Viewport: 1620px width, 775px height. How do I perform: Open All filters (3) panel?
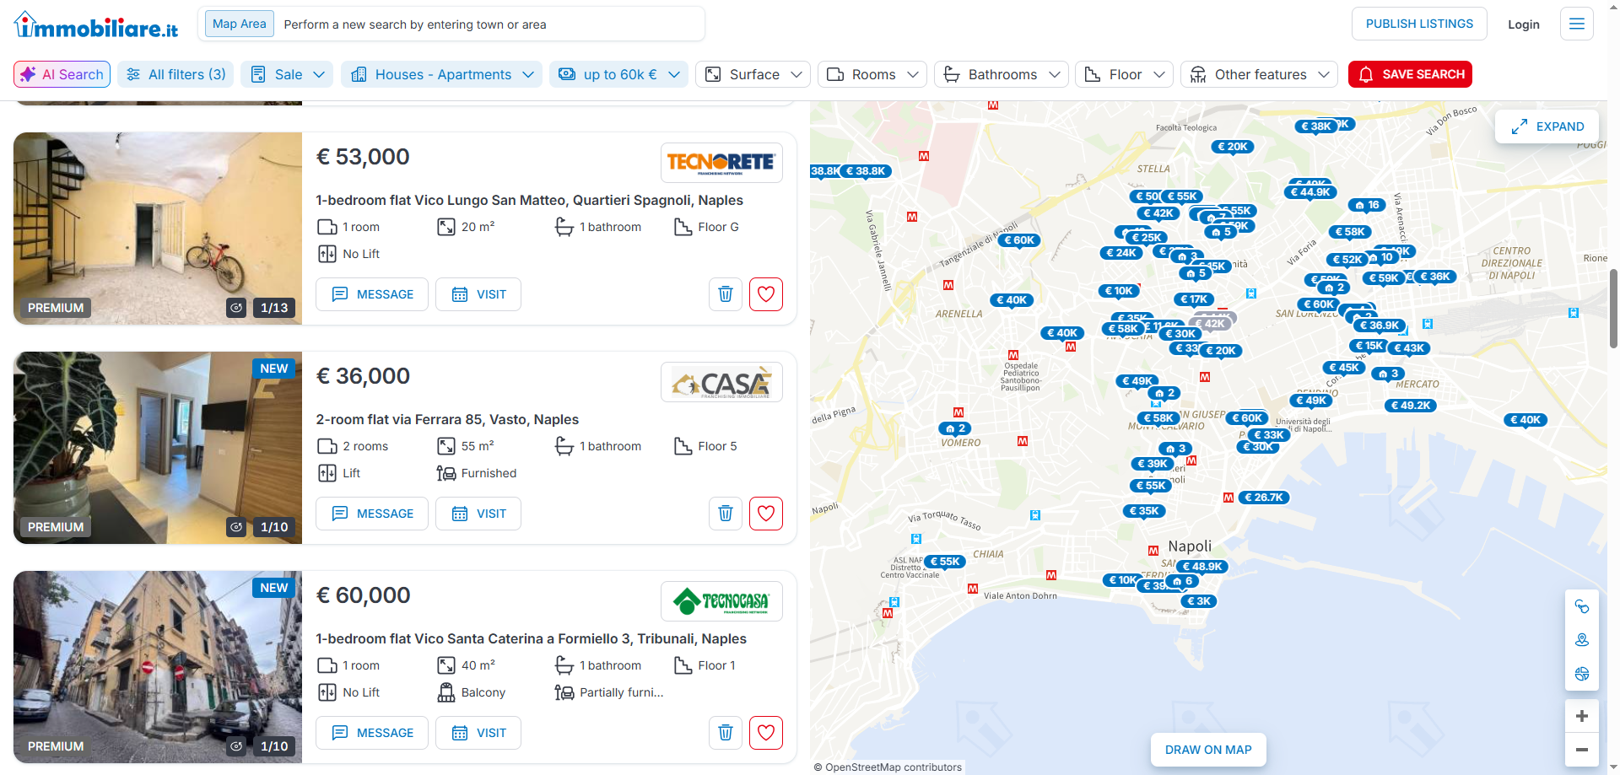[x=175, y=74]
